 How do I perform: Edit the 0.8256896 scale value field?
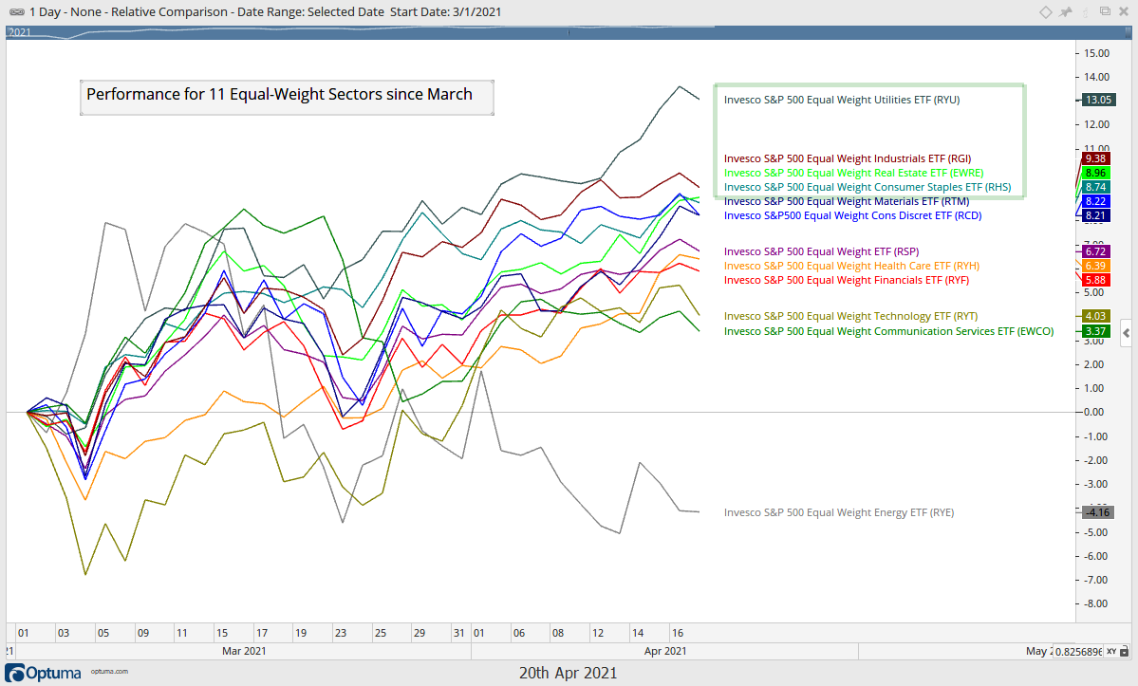tap(1078, 651)
